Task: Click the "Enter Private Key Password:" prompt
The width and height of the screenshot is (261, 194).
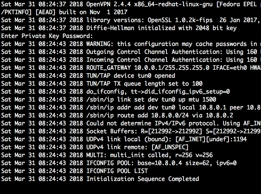Action: [47, 36]
